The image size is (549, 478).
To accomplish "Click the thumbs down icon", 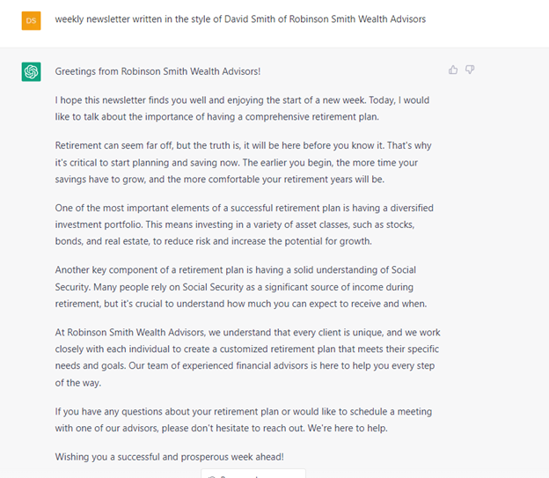I will click(470, 70).
